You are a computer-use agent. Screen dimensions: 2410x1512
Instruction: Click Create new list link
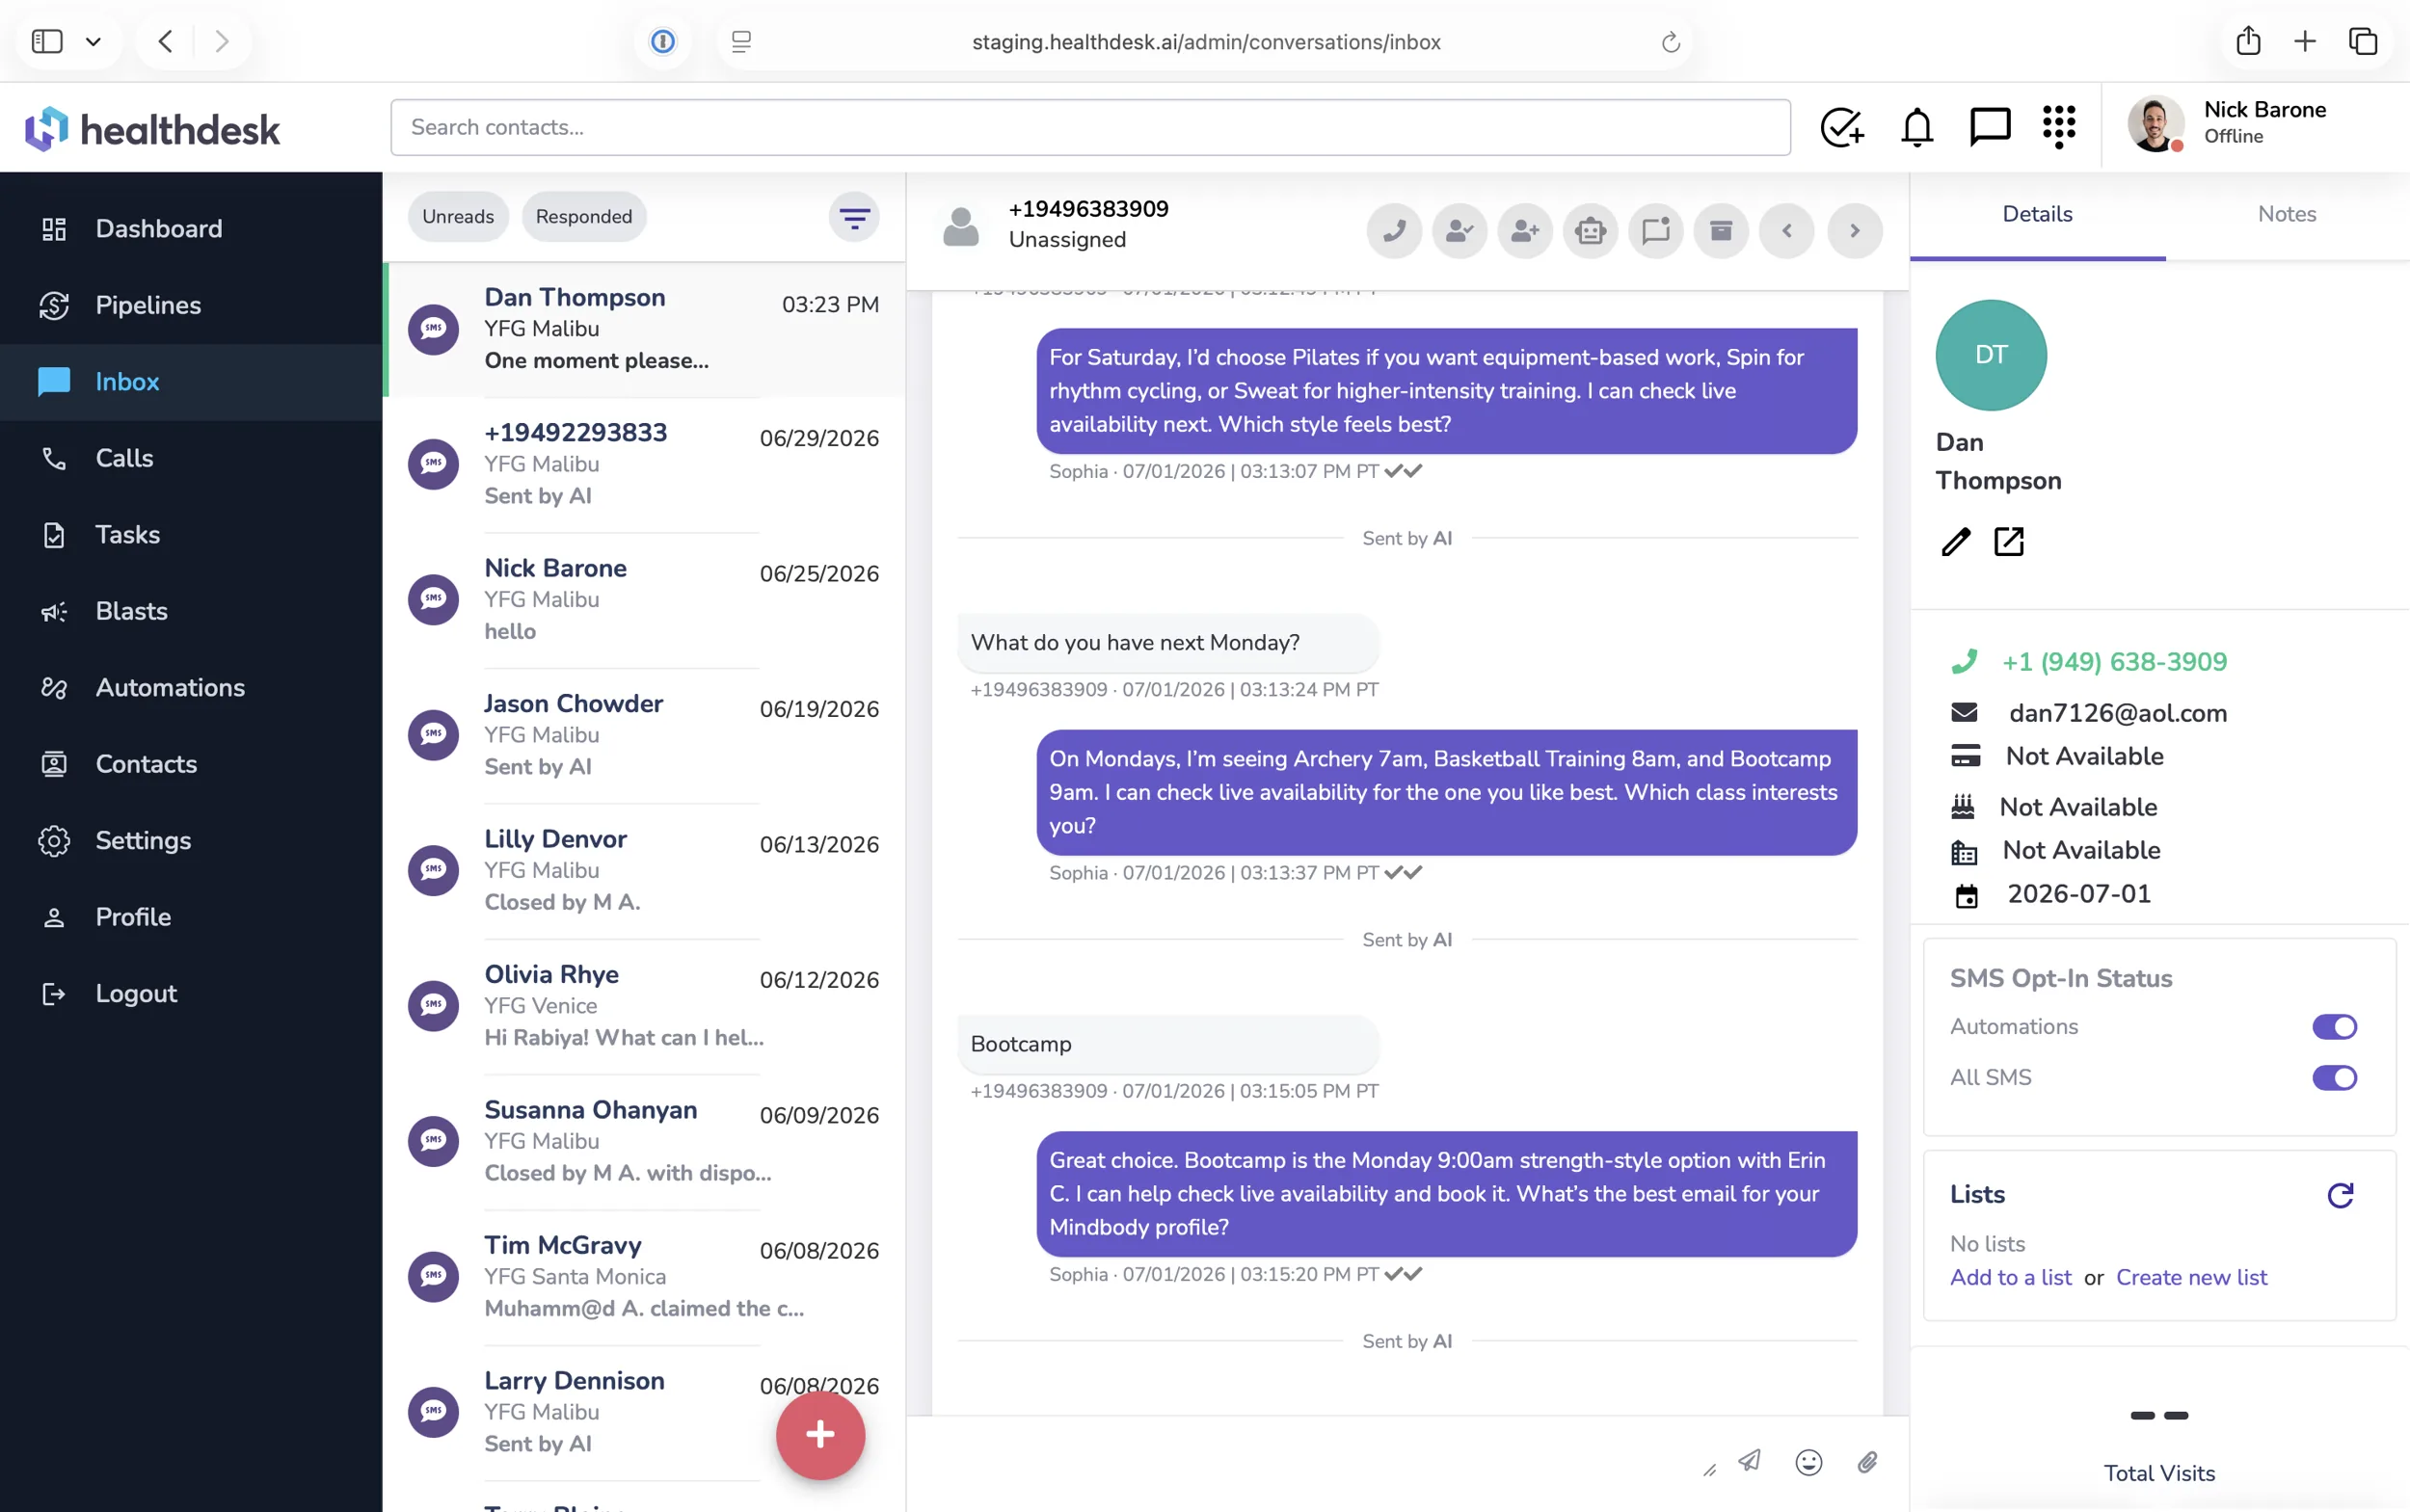(x=2191, y=1277)
